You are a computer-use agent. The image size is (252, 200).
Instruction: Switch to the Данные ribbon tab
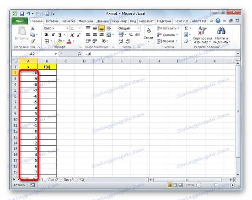pyautogui.click(x=102, y=21)
